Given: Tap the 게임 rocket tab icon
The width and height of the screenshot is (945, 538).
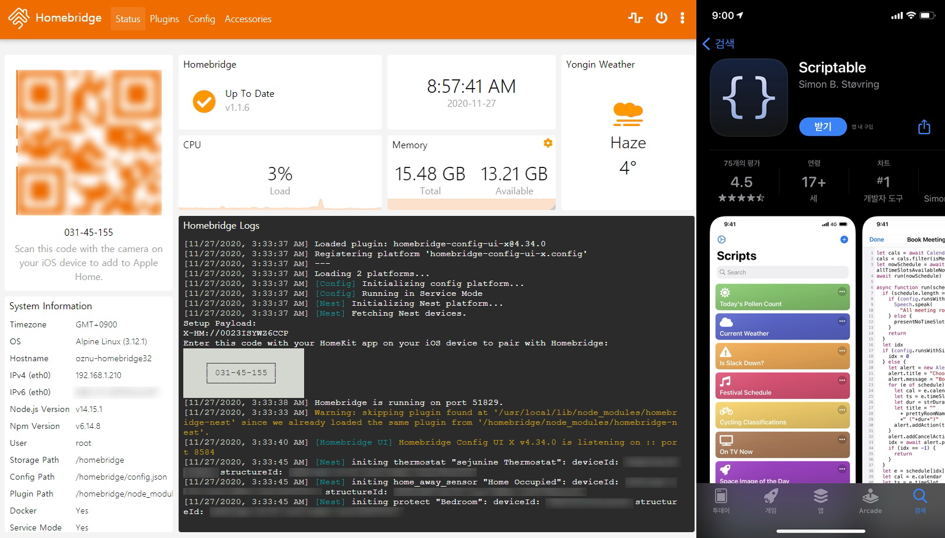Looking at the screenshot, I should tap(771, 501).
